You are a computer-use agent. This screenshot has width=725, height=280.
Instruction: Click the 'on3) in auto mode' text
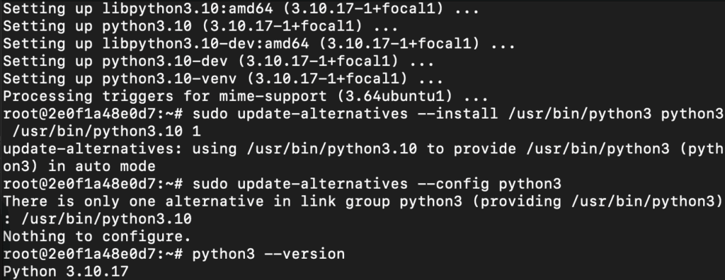tap(79, 166)
